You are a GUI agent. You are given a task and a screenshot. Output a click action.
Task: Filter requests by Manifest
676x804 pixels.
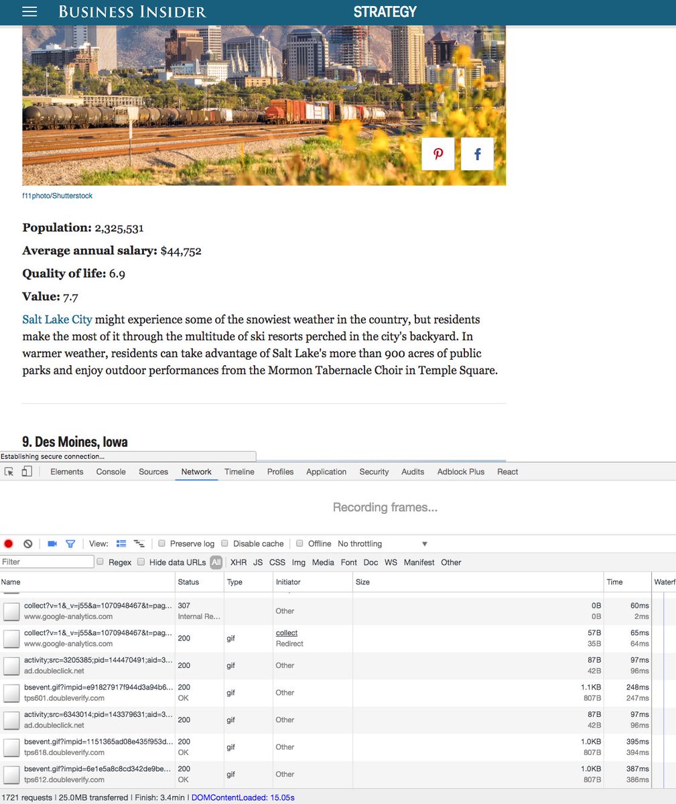[419, 563]
